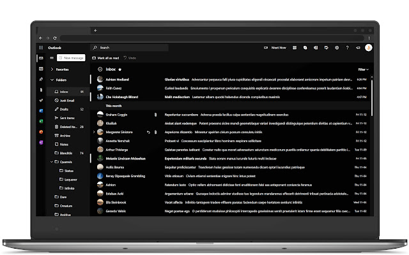Open email from Annetta Yamchuk
This screenshot has width=409, height=255.
[231, 141]
